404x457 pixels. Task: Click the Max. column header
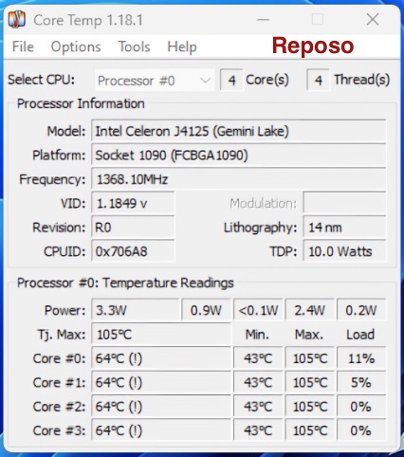[x=309, y=335]
